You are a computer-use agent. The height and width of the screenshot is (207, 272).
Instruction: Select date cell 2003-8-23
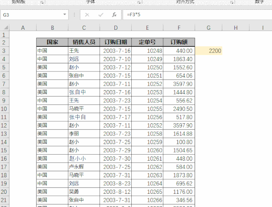(116, 183)
